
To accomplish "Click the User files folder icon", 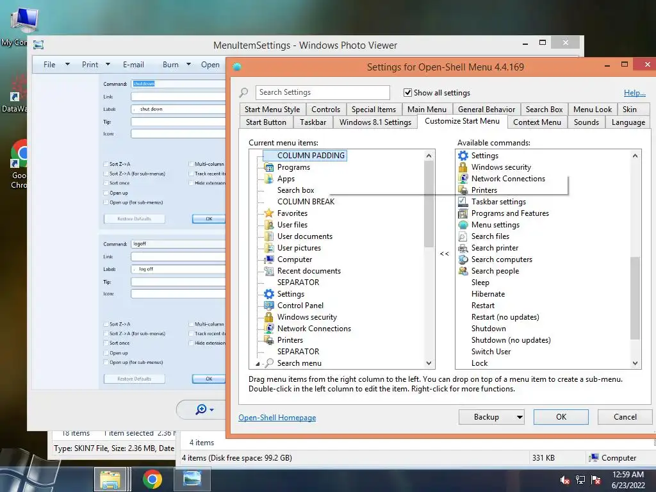I will pyautogui.click(x=269, y=225).
